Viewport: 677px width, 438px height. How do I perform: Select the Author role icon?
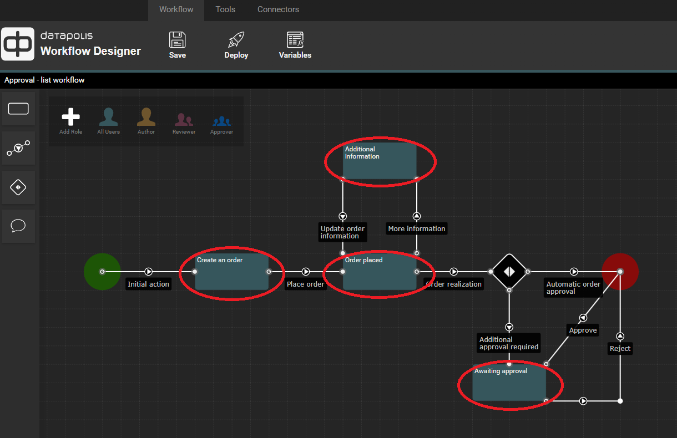[146, 117]
